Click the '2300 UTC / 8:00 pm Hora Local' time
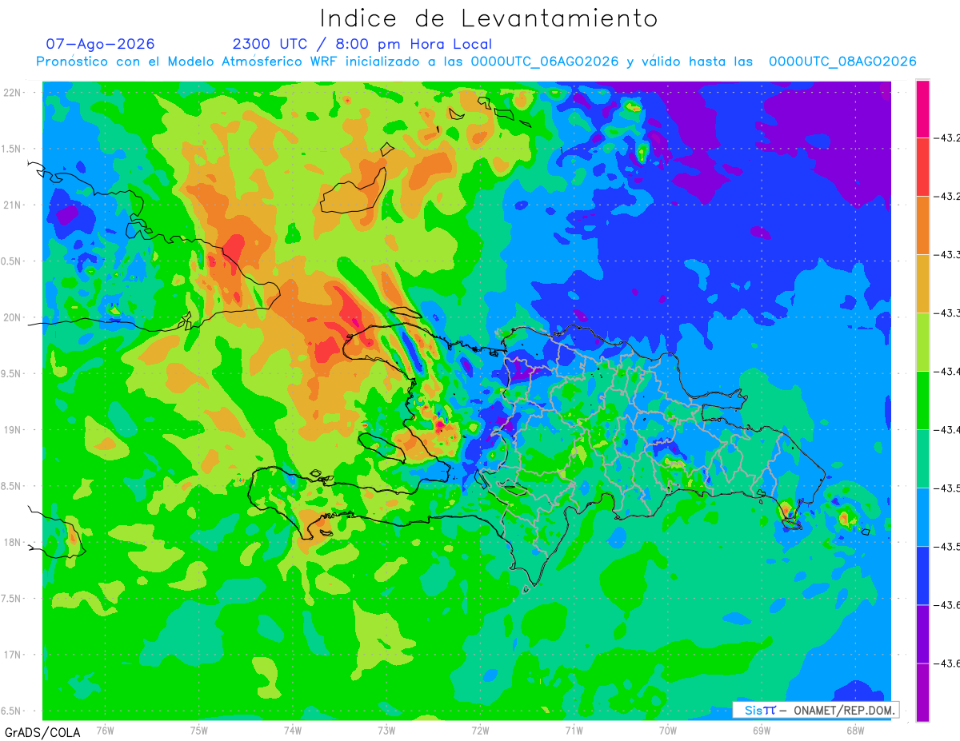Viewport: 960px width, 741px height. tap(362, 44)
